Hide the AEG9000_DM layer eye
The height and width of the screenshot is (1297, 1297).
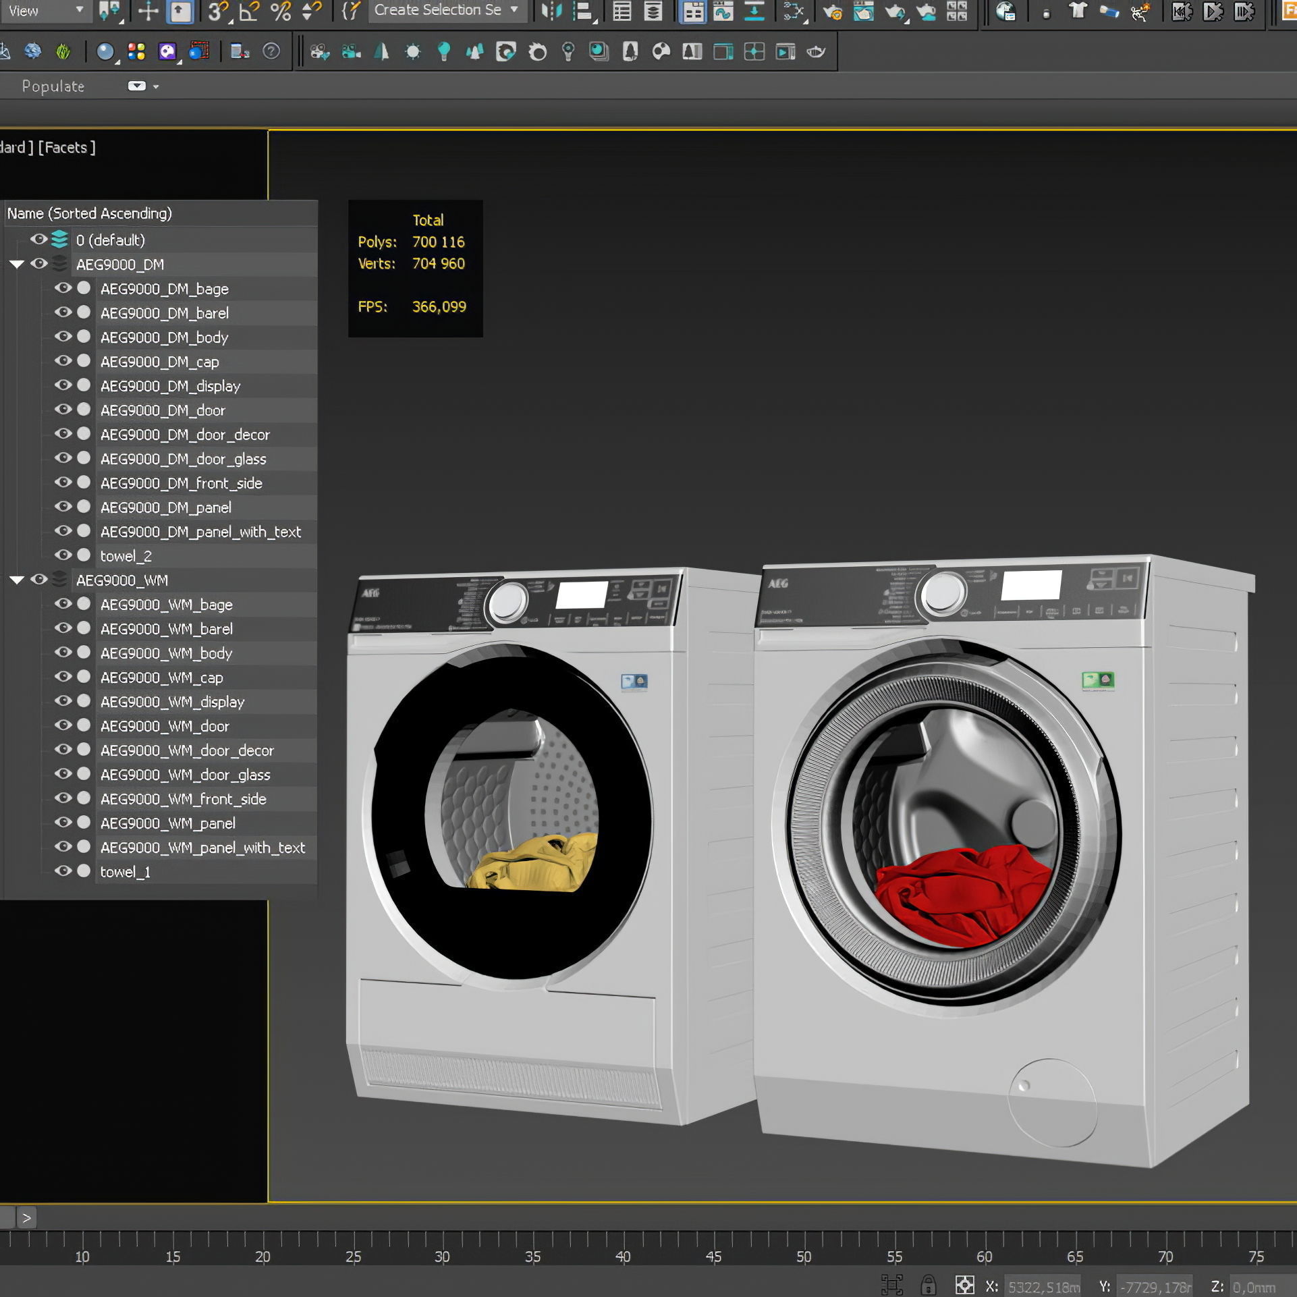(39, 264)
